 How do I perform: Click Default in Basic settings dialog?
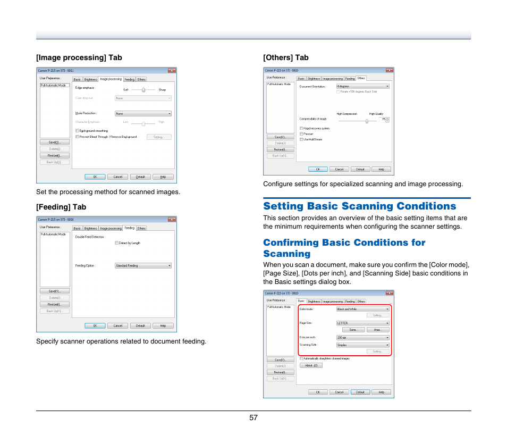tap(360, 392)
